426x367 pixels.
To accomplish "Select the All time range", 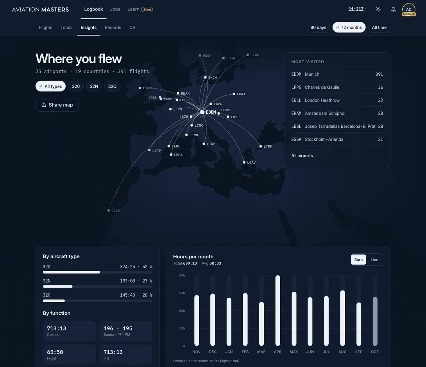I will [379, 27].
